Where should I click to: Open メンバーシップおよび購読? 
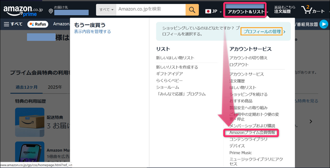(252, 126)
